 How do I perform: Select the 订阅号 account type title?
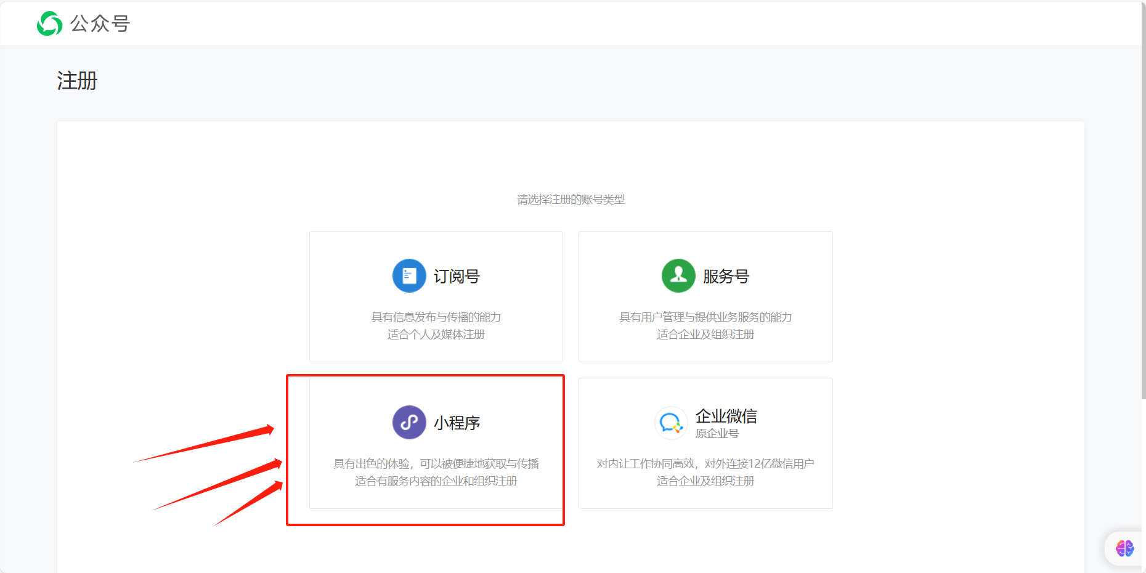coord(457,276)
